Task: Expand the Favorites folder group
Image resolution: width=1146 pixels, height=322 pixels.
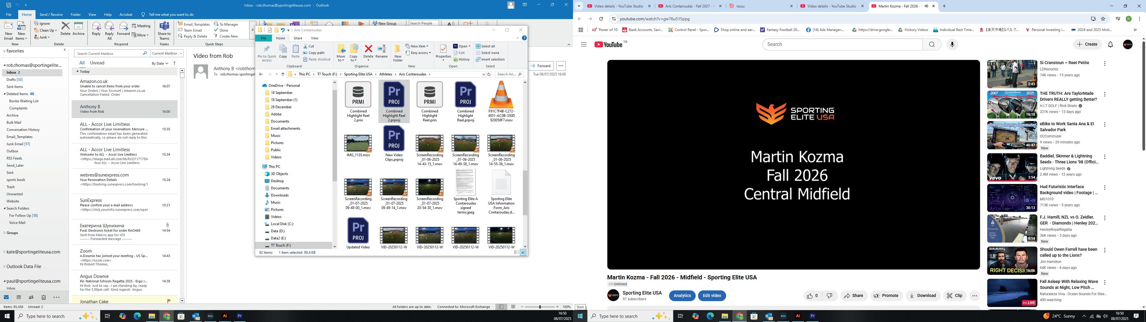Action: coord(4,51)
